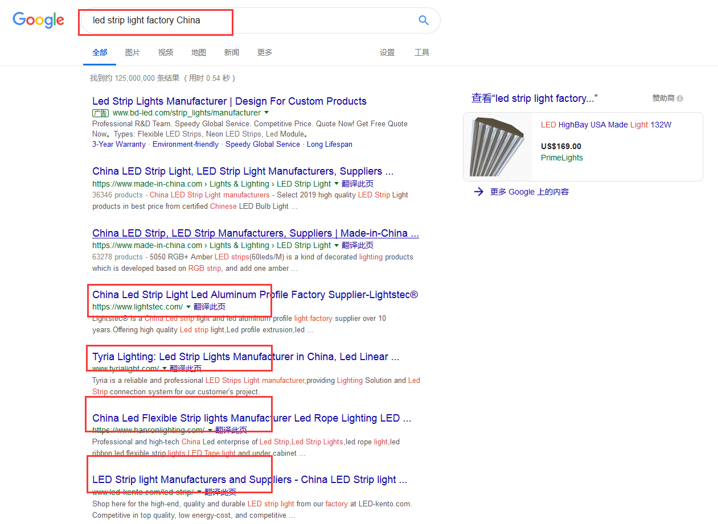Viewport: 718px width, 524px height.
Task: Expand dropdown arrow after hanronlighting.com URL
Action: tap(210, 430)
